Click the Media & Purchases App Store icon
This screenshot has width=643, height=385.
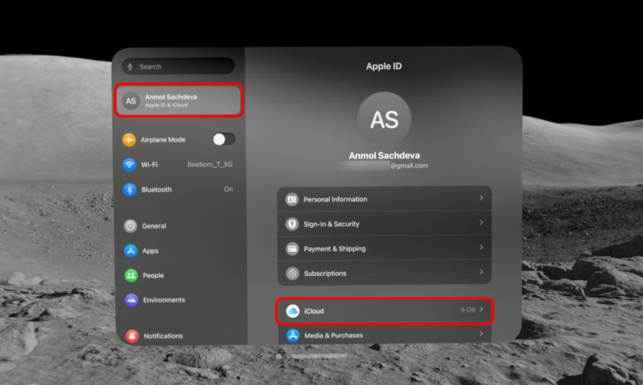(293, 335)
